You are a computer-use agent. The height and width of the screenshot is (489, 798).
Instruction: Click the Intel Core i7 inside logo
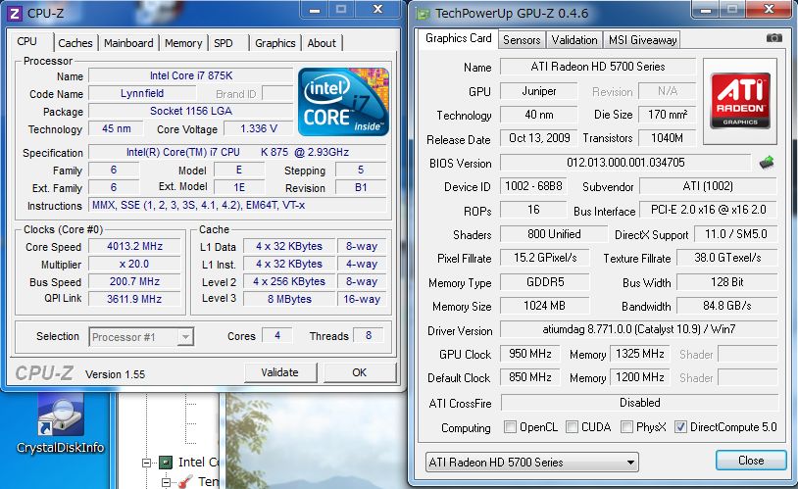coord(343,102)
